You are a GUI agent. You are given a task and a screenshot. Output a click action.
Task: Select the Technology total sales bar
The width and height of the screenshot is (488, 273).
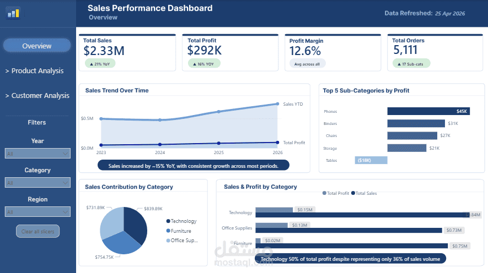362,215
